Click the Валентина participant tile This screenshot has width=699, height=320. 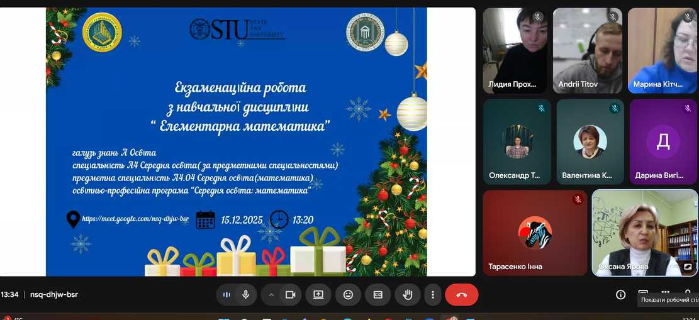tap(590, 141)
